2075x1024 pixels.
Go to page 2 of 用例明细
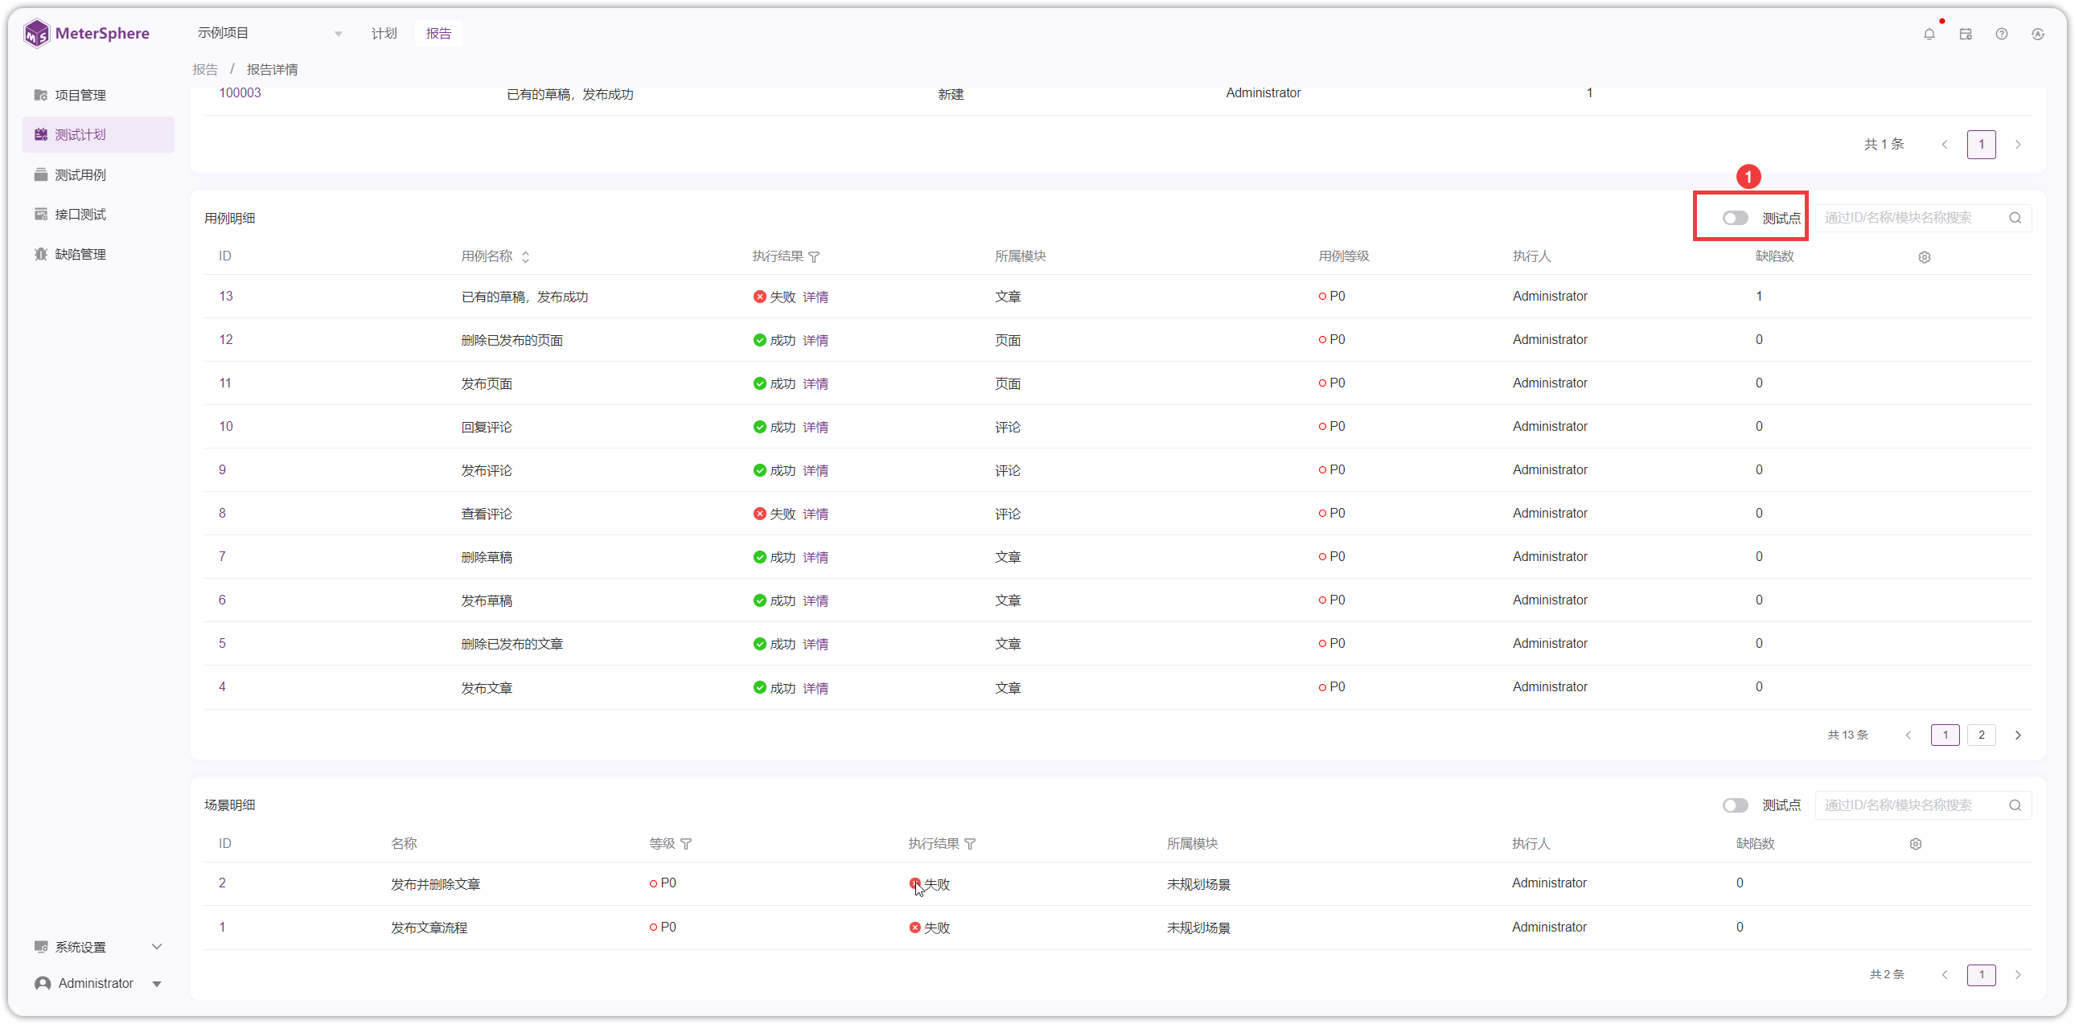click(1981, 735)
